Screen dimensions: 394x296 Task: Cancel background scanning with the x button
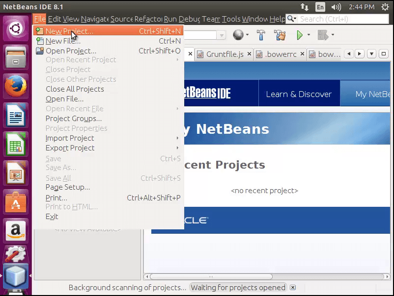(x=293, y=288)
